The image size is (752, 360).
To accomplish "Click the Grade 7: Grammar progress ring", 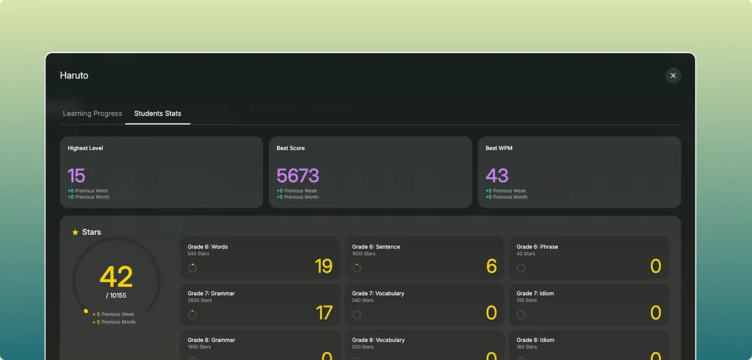I will (x=192, y=315).
